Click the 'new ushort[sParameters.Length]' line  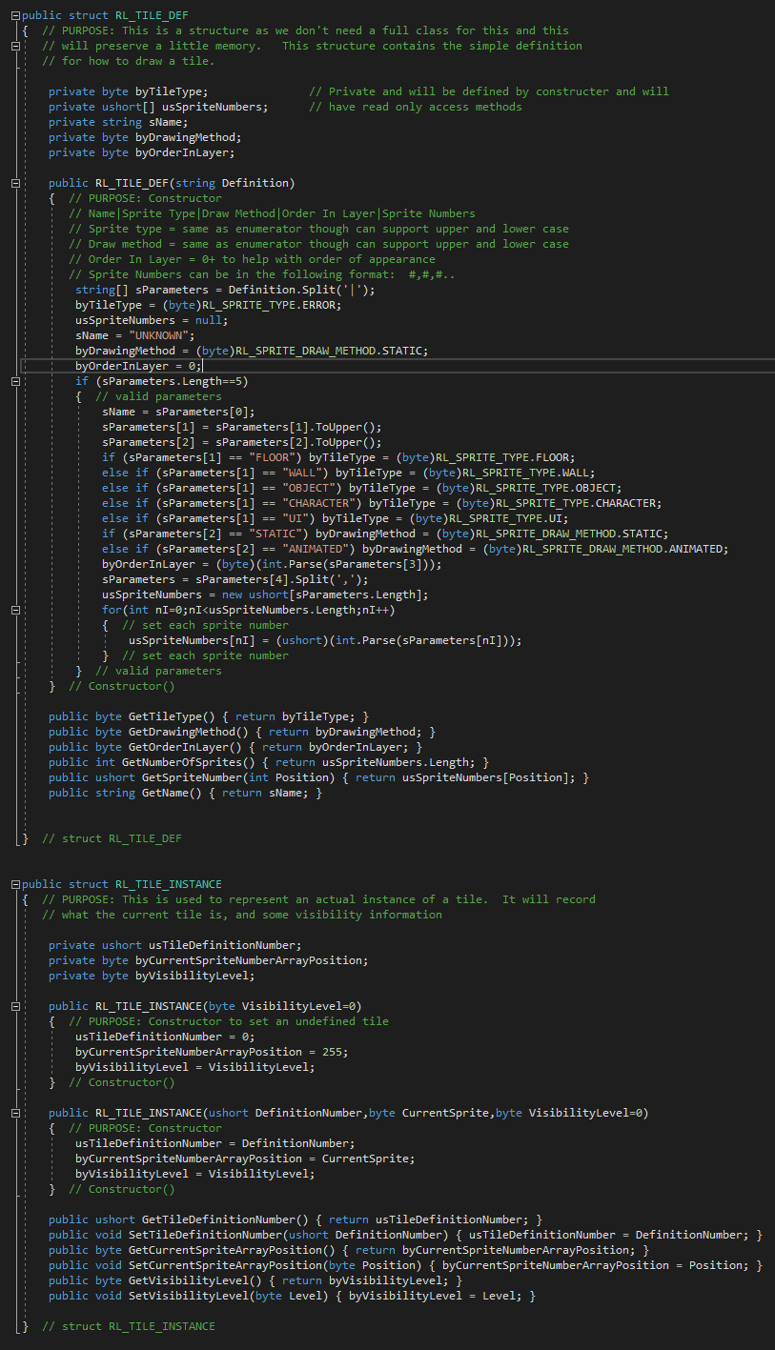point(265,594)
